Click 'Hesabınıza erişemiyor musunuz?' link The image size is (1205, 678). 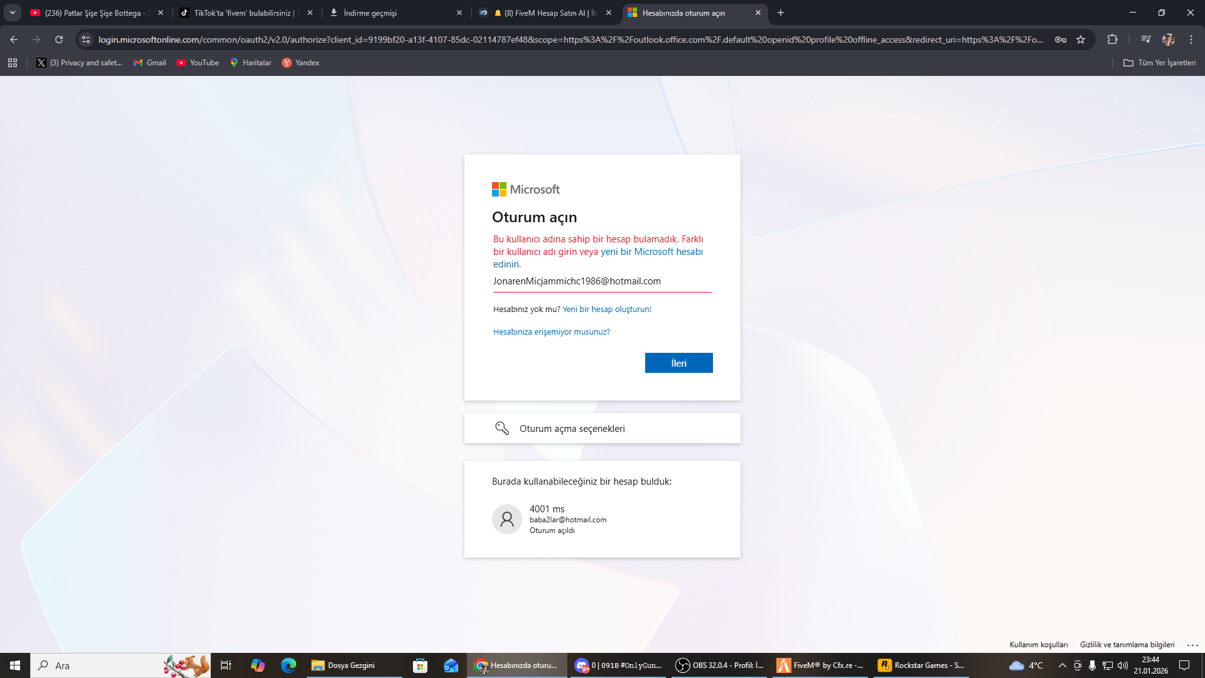551,331
